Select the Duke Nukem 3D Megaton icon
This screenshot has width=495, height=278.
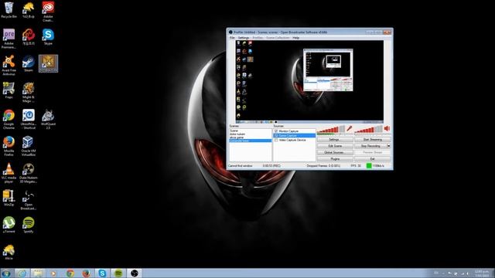click(29, 173)
